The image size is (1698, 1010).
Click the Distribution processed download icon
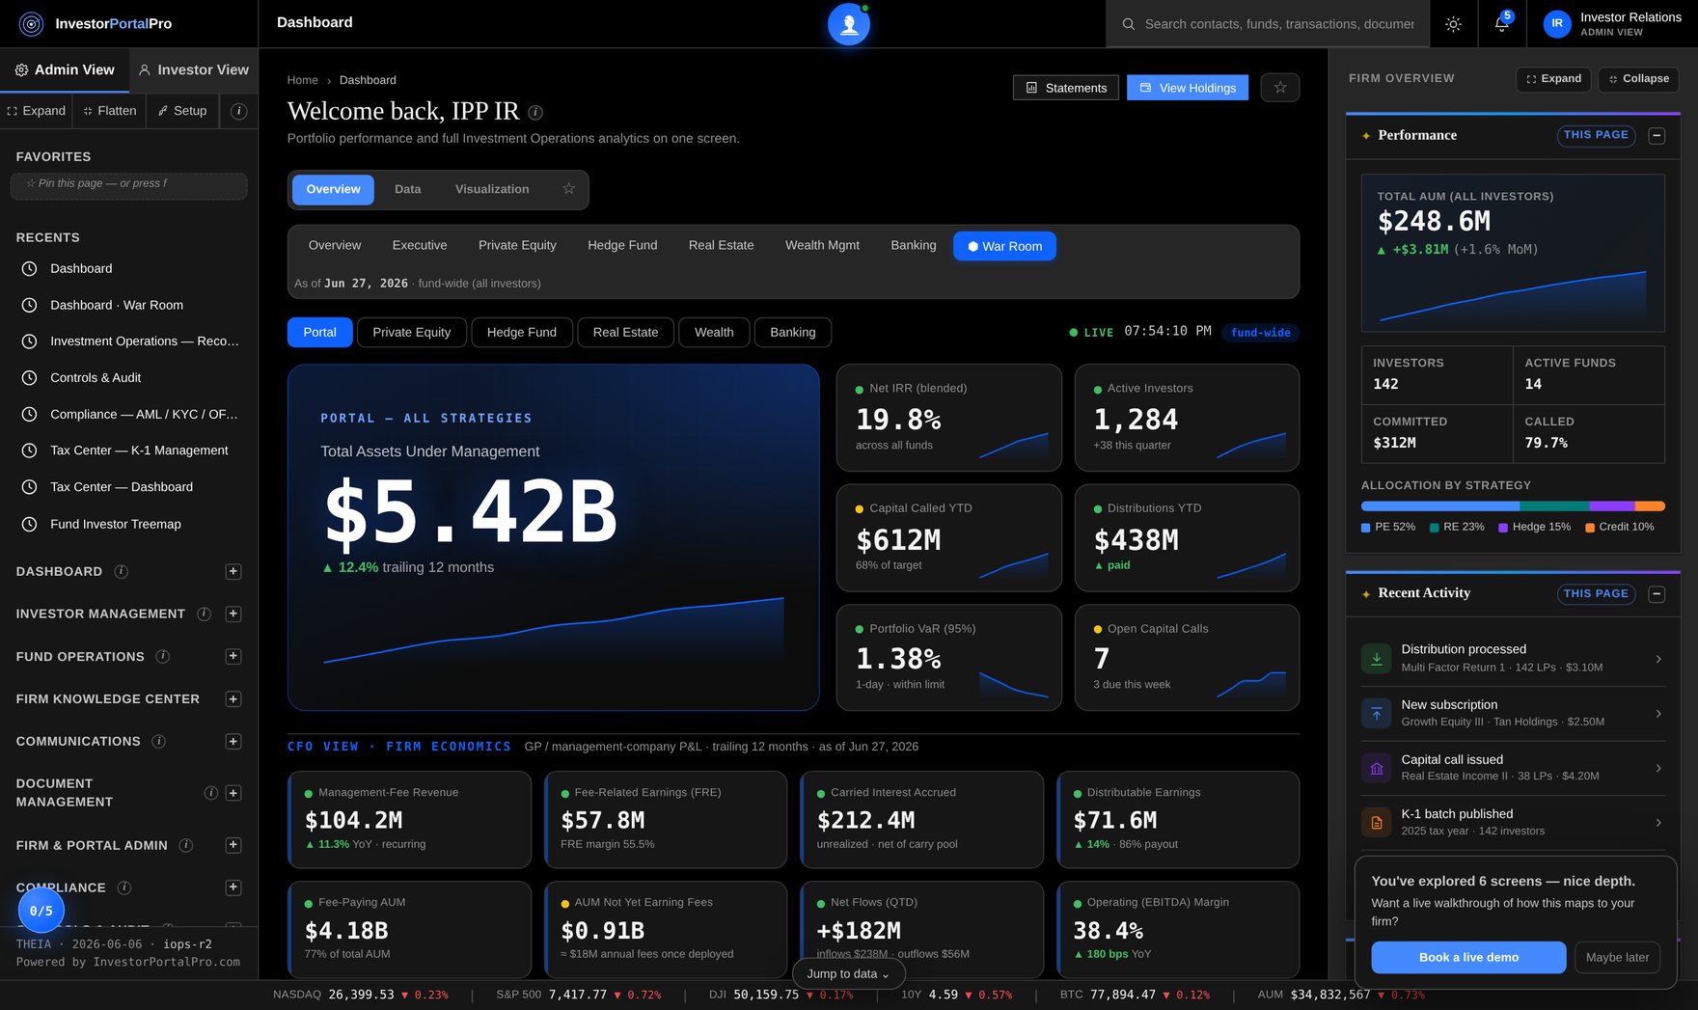(x=1377, y=659)
